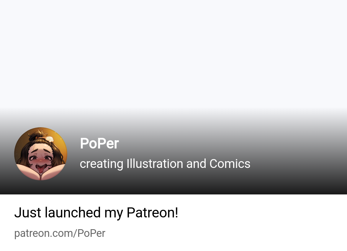The width and height of the screenshot is (347, 251).
Task: Click the word Just in the headline
Action: click(x=28, y=213)
